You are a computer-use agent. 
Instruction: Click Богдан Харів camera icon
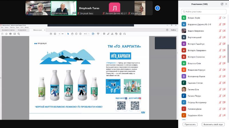click(x=224, y=18)
